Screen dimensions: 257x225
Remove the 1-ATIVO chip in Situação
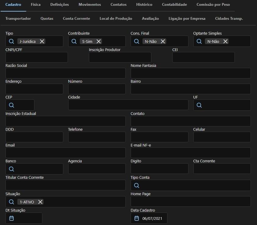coord(40,202)
